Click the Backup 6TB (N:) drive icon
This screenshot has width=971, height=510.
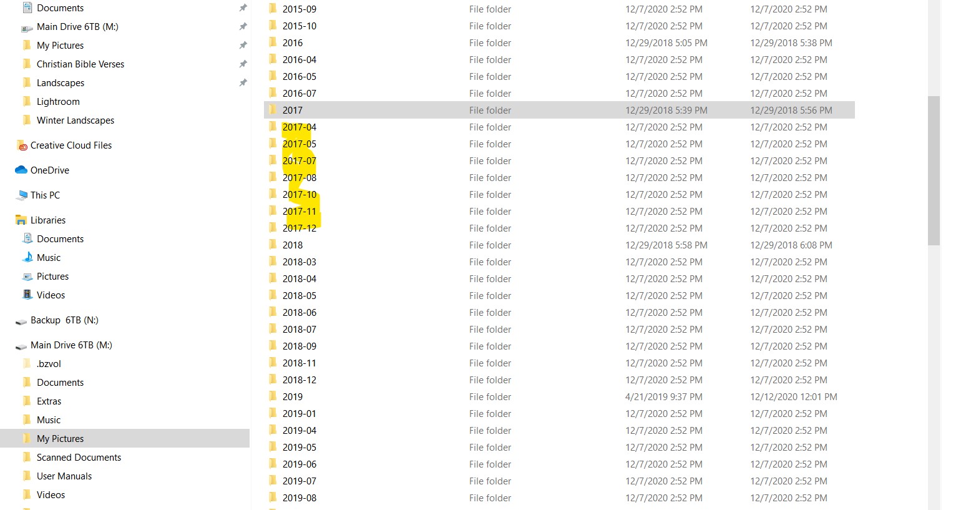[x=21, y=321]
